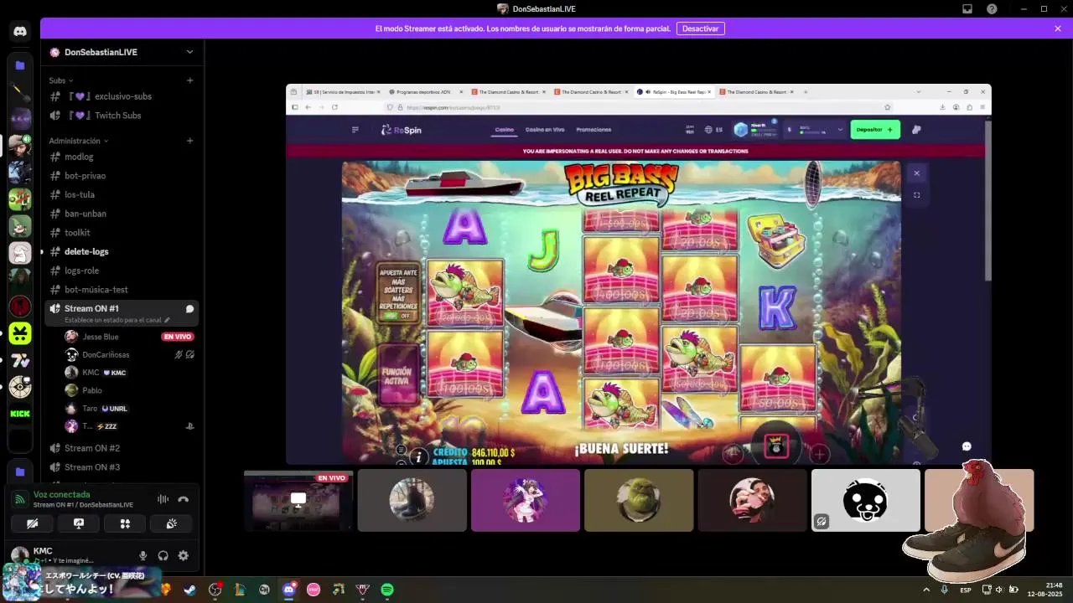Open chat for Stream ON #1
This screenshot has width=1073, height=603.
click(189, 309)
